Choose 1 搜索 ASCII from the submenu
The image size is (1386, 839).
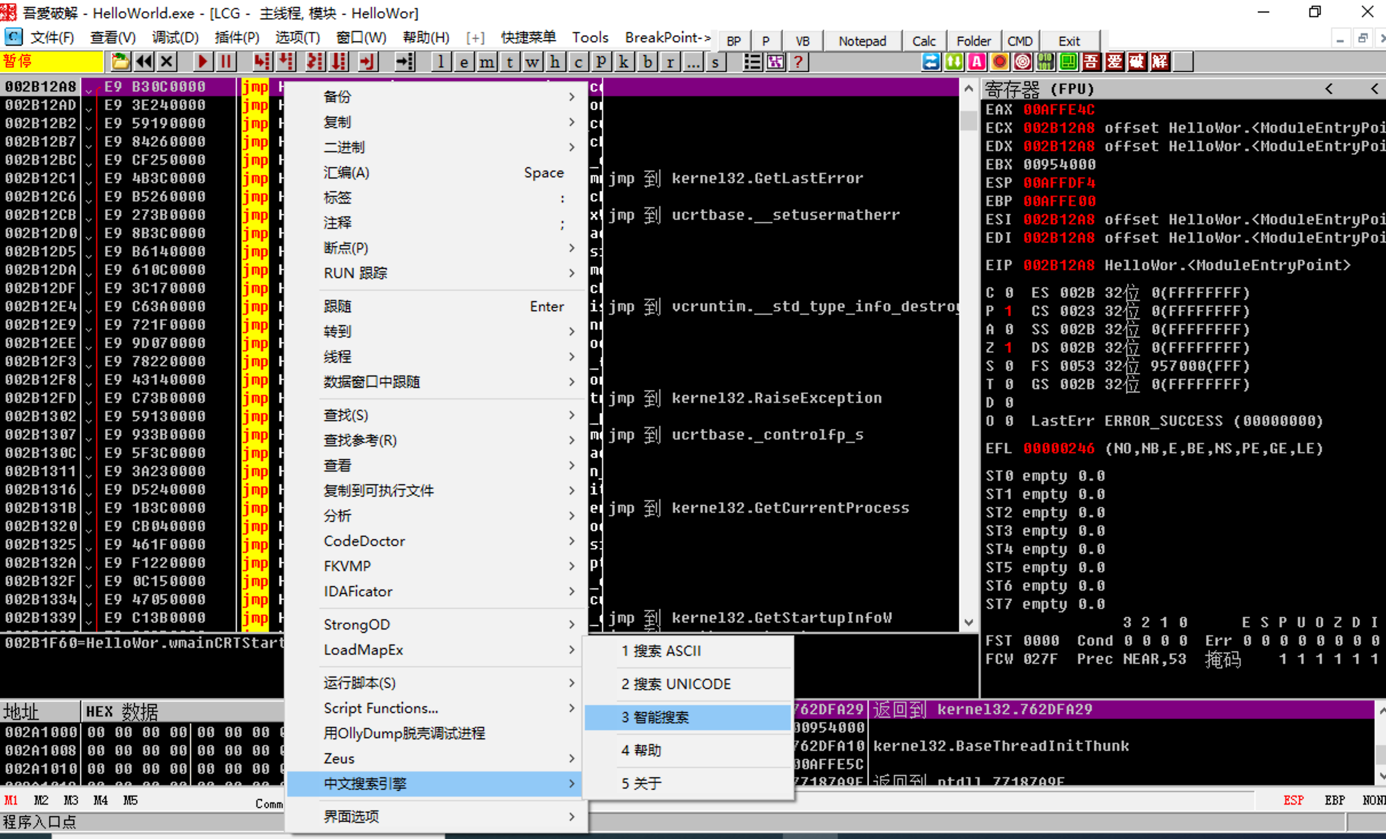tap(688, 651)
